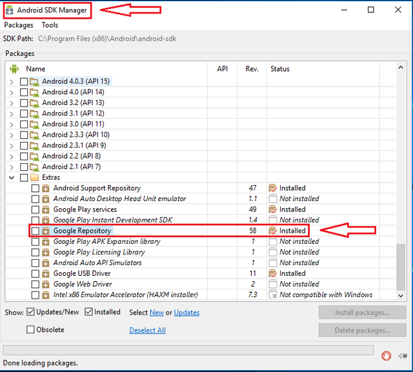Enable the Obsolete show filter
Screen dimensions: 413x372
click(30, 329)
